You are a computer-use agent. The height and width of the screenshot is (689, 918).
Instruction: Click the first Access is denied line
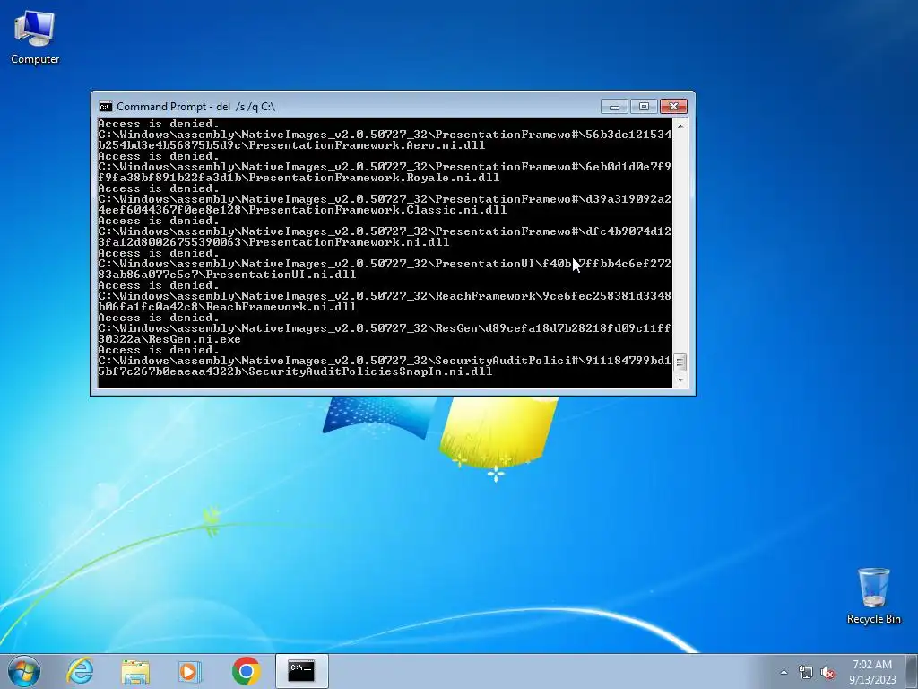tap(159, 124)
